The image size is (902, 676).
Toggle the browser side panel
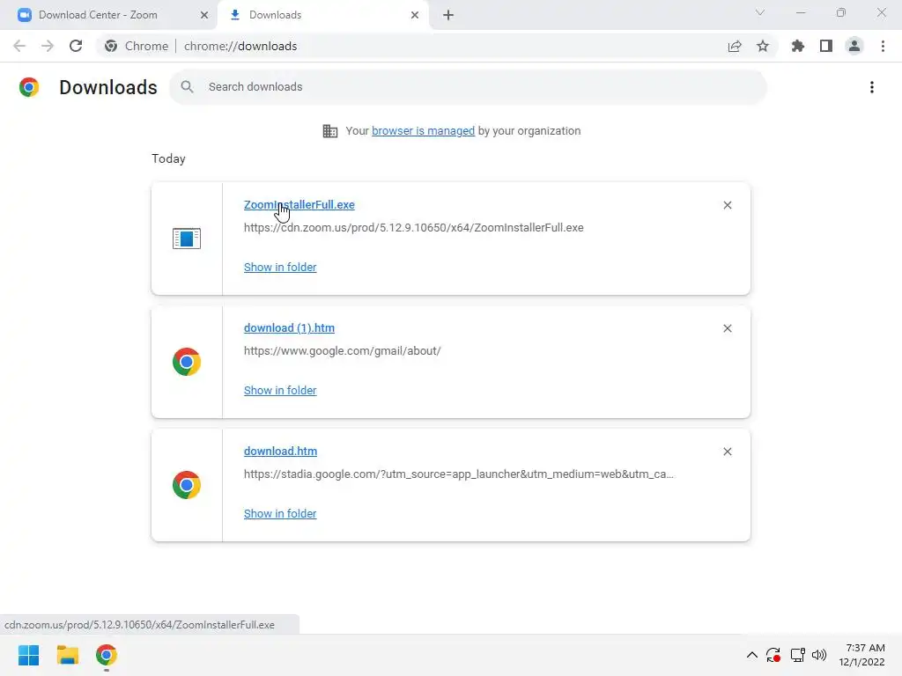[826, 46]
